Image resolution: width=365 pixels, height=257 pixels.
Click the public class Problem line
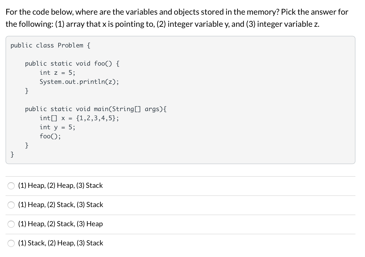point(50,45)
